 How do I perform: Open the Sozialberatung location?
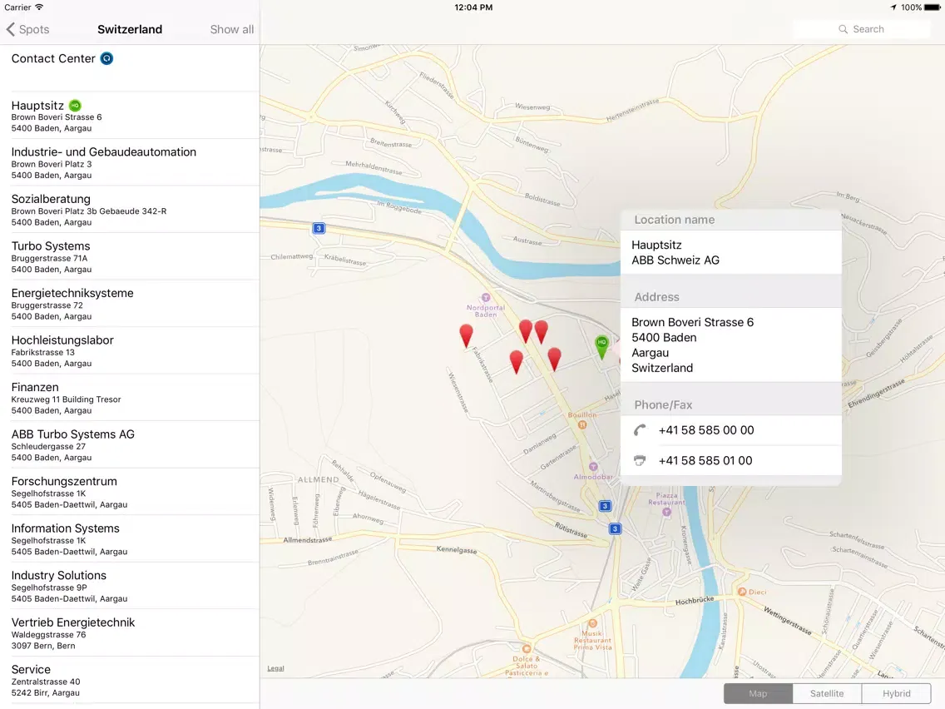(x=130, y=210)
